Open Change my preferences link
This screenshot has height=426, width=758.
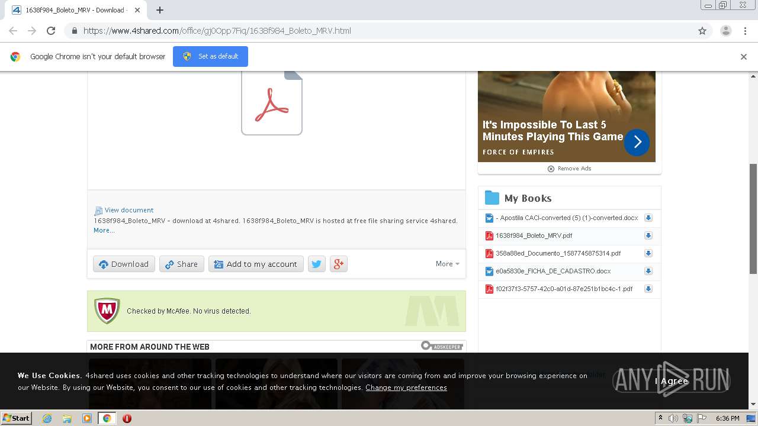tap(406, 388)
